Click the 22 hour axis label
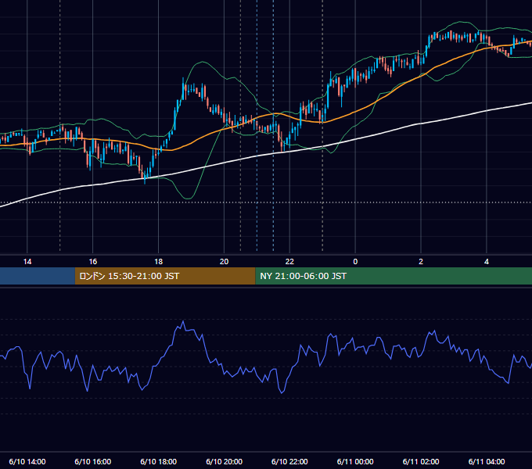532x469 pixels. click(x=289, y=262)
